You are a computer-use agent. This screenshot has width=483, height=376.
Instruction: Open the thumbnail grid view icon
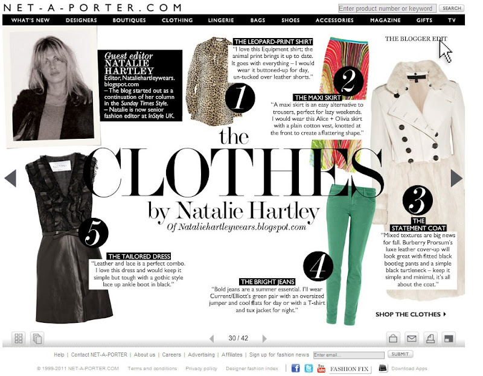(19, 338)
